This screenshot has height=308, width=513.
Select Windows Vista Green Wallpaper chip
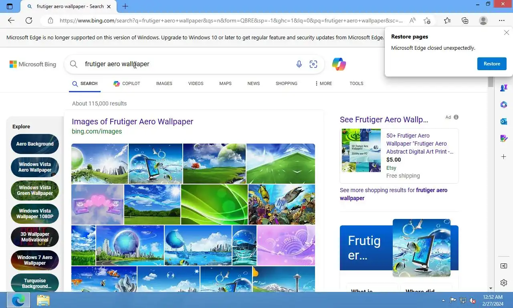click(35, 190)
